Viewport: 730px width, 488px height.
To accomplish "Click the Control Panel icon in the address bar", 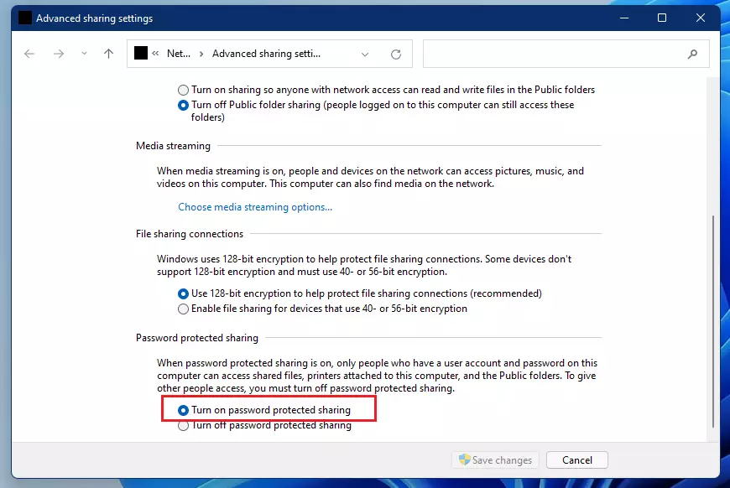I will pos(140,53).
